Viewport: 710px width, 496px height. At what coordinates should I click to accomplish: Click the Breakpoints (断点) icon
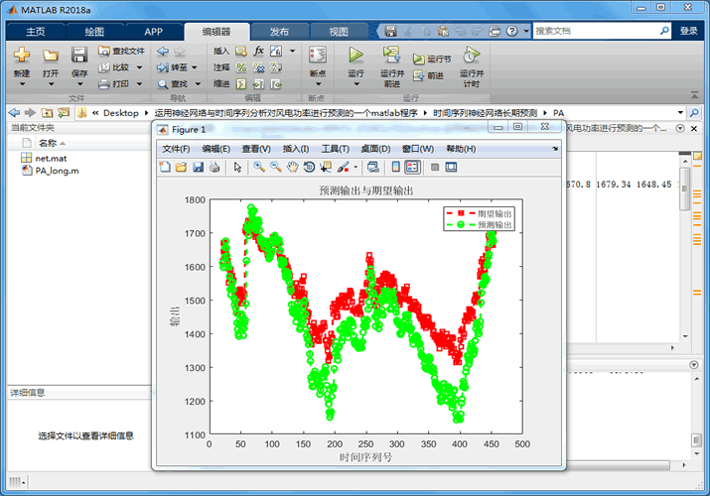[x=318, y=55]
